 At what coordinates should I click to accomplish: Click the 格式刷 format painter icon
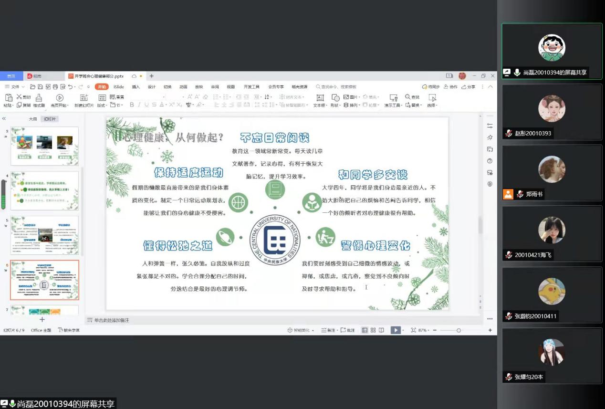pos(39,97)
